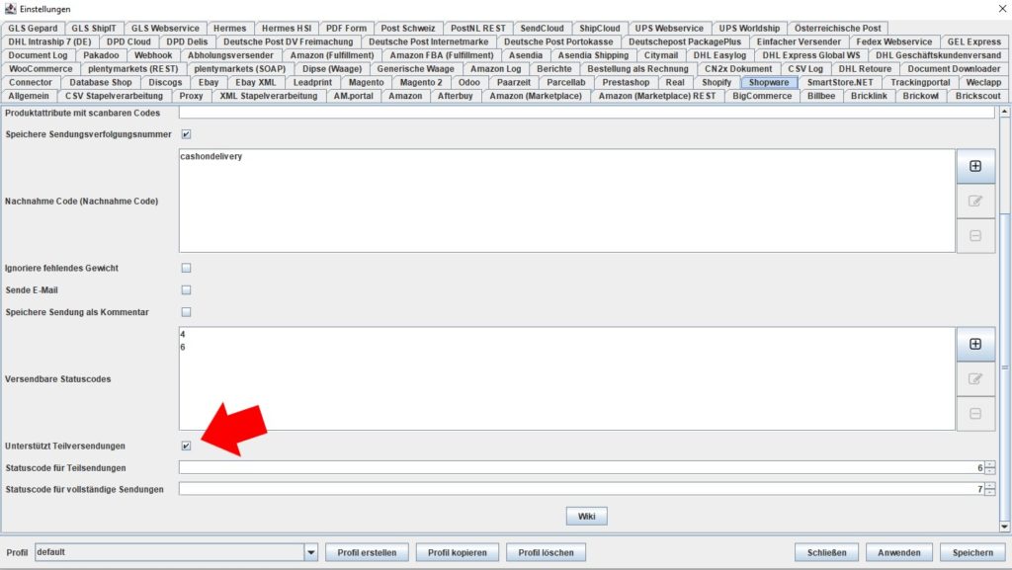This screenshot has height=570, width=1012.
Task: Switch to the Connector tab
Action: [31, 83]
